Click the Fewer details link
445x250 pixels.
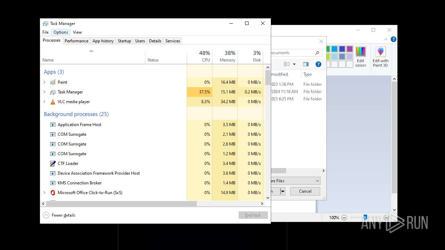coord(64,215)
